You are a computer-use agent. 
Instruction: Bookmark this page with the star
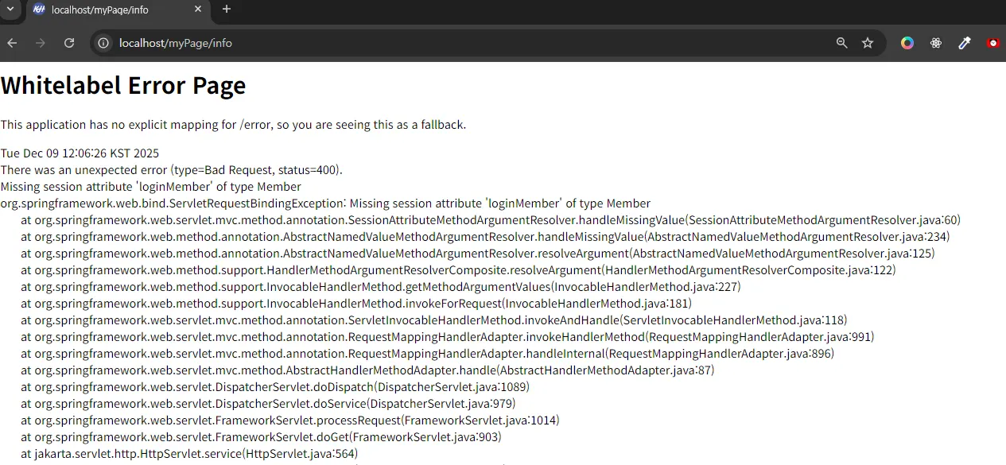pos(868,43)
